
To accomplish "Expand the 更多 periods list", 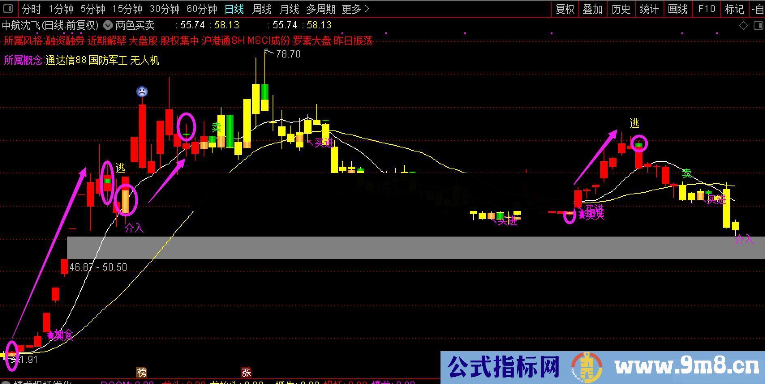I will point(356,9).
